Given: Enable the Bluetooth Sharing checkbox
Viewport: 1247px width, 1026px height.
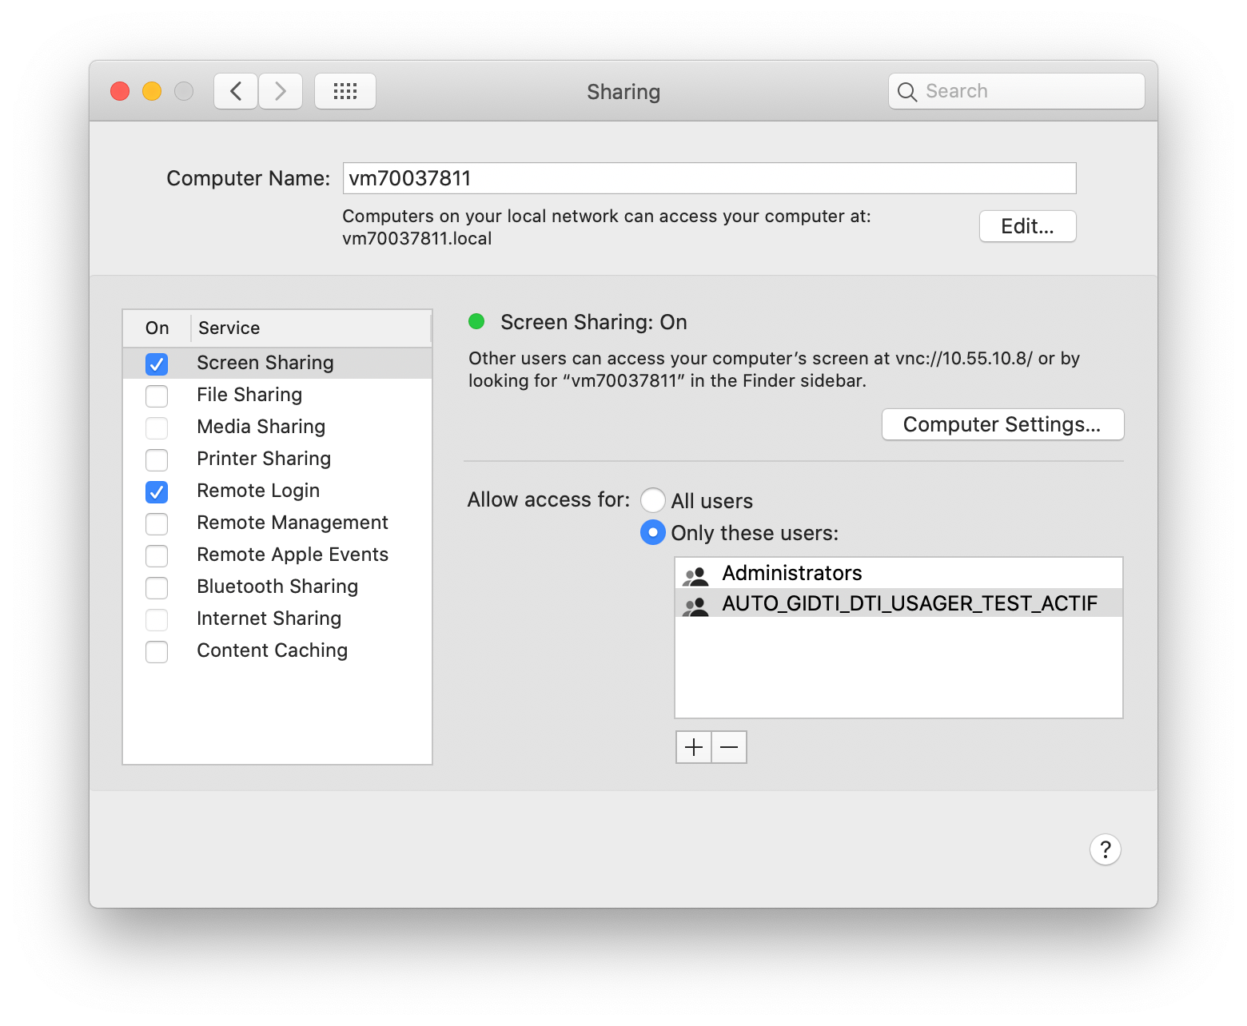Looking at the screenshot, I should pyautogui.click(x=157, y=588).
